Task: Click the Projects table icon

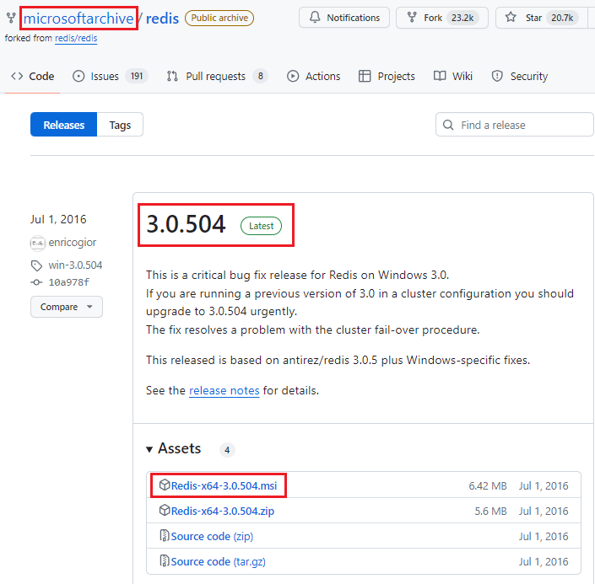Action: 365,76
